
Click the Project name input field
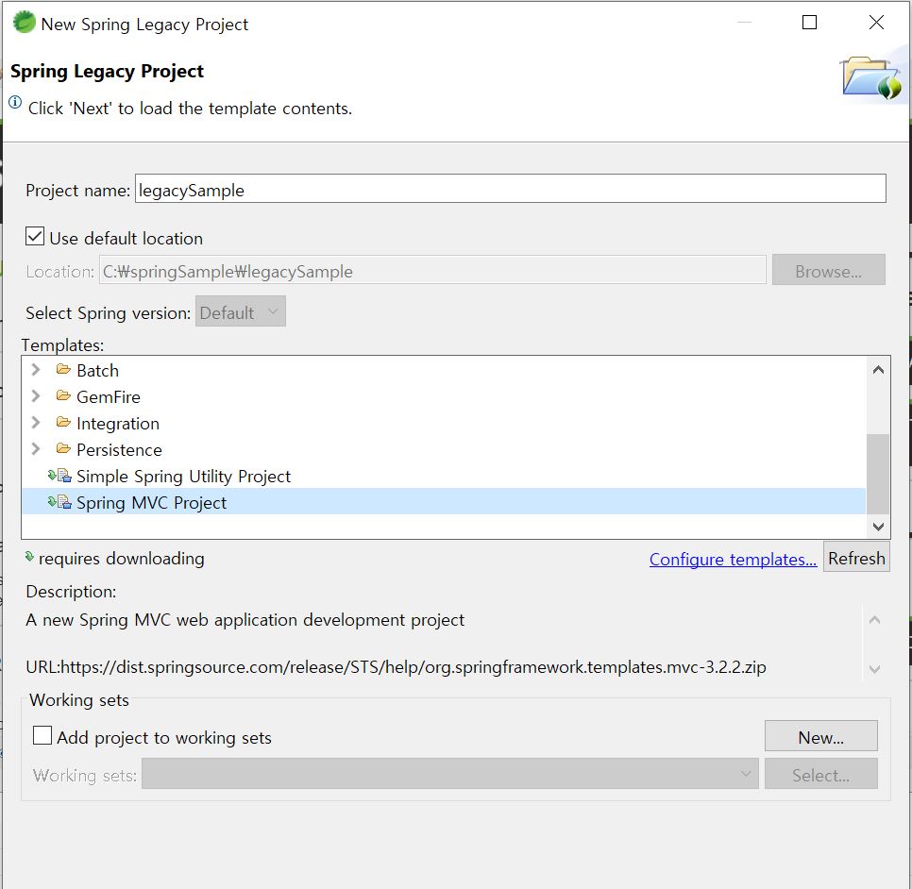(510, 189)
